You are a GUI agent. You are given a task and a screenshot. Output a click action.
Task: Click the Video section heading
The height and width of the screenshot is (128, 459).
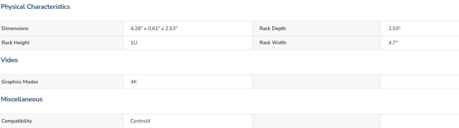[9, 60]
